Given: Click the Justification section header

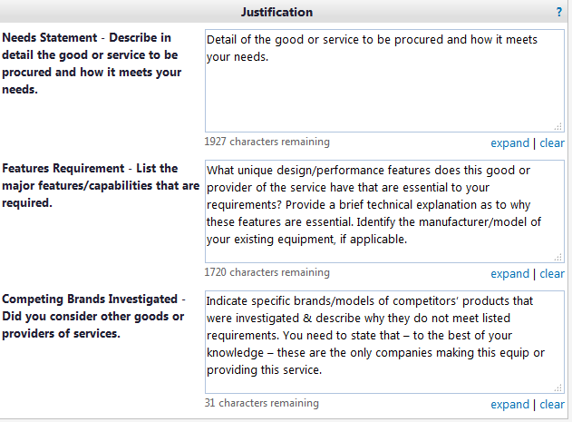Looking at the screenshot, I should coord(276,13).
